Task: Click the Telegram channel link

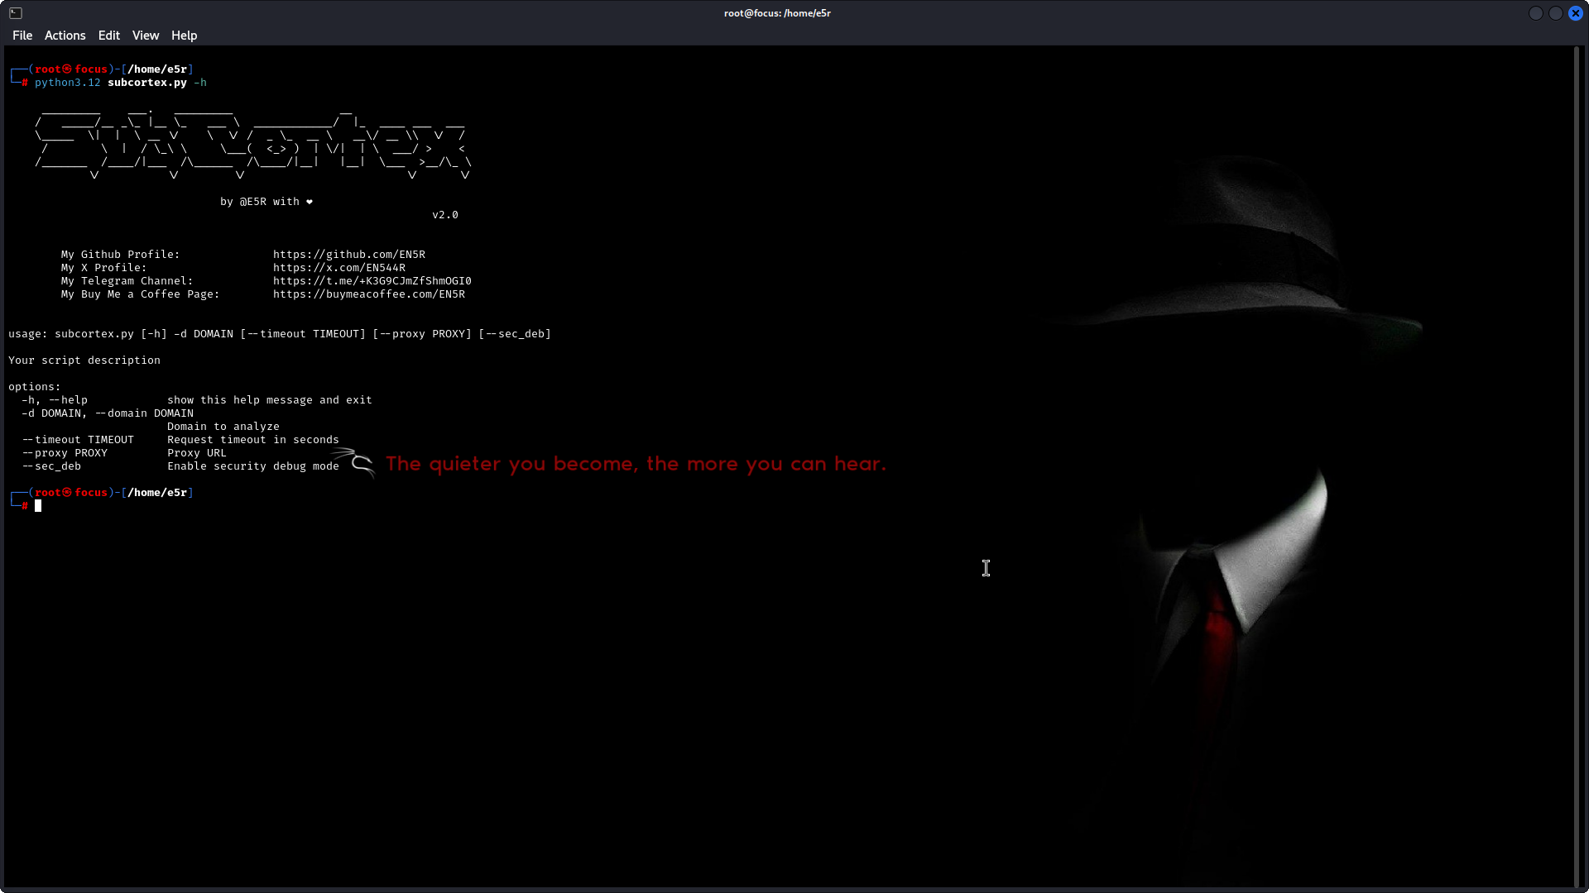Action: 372,280
